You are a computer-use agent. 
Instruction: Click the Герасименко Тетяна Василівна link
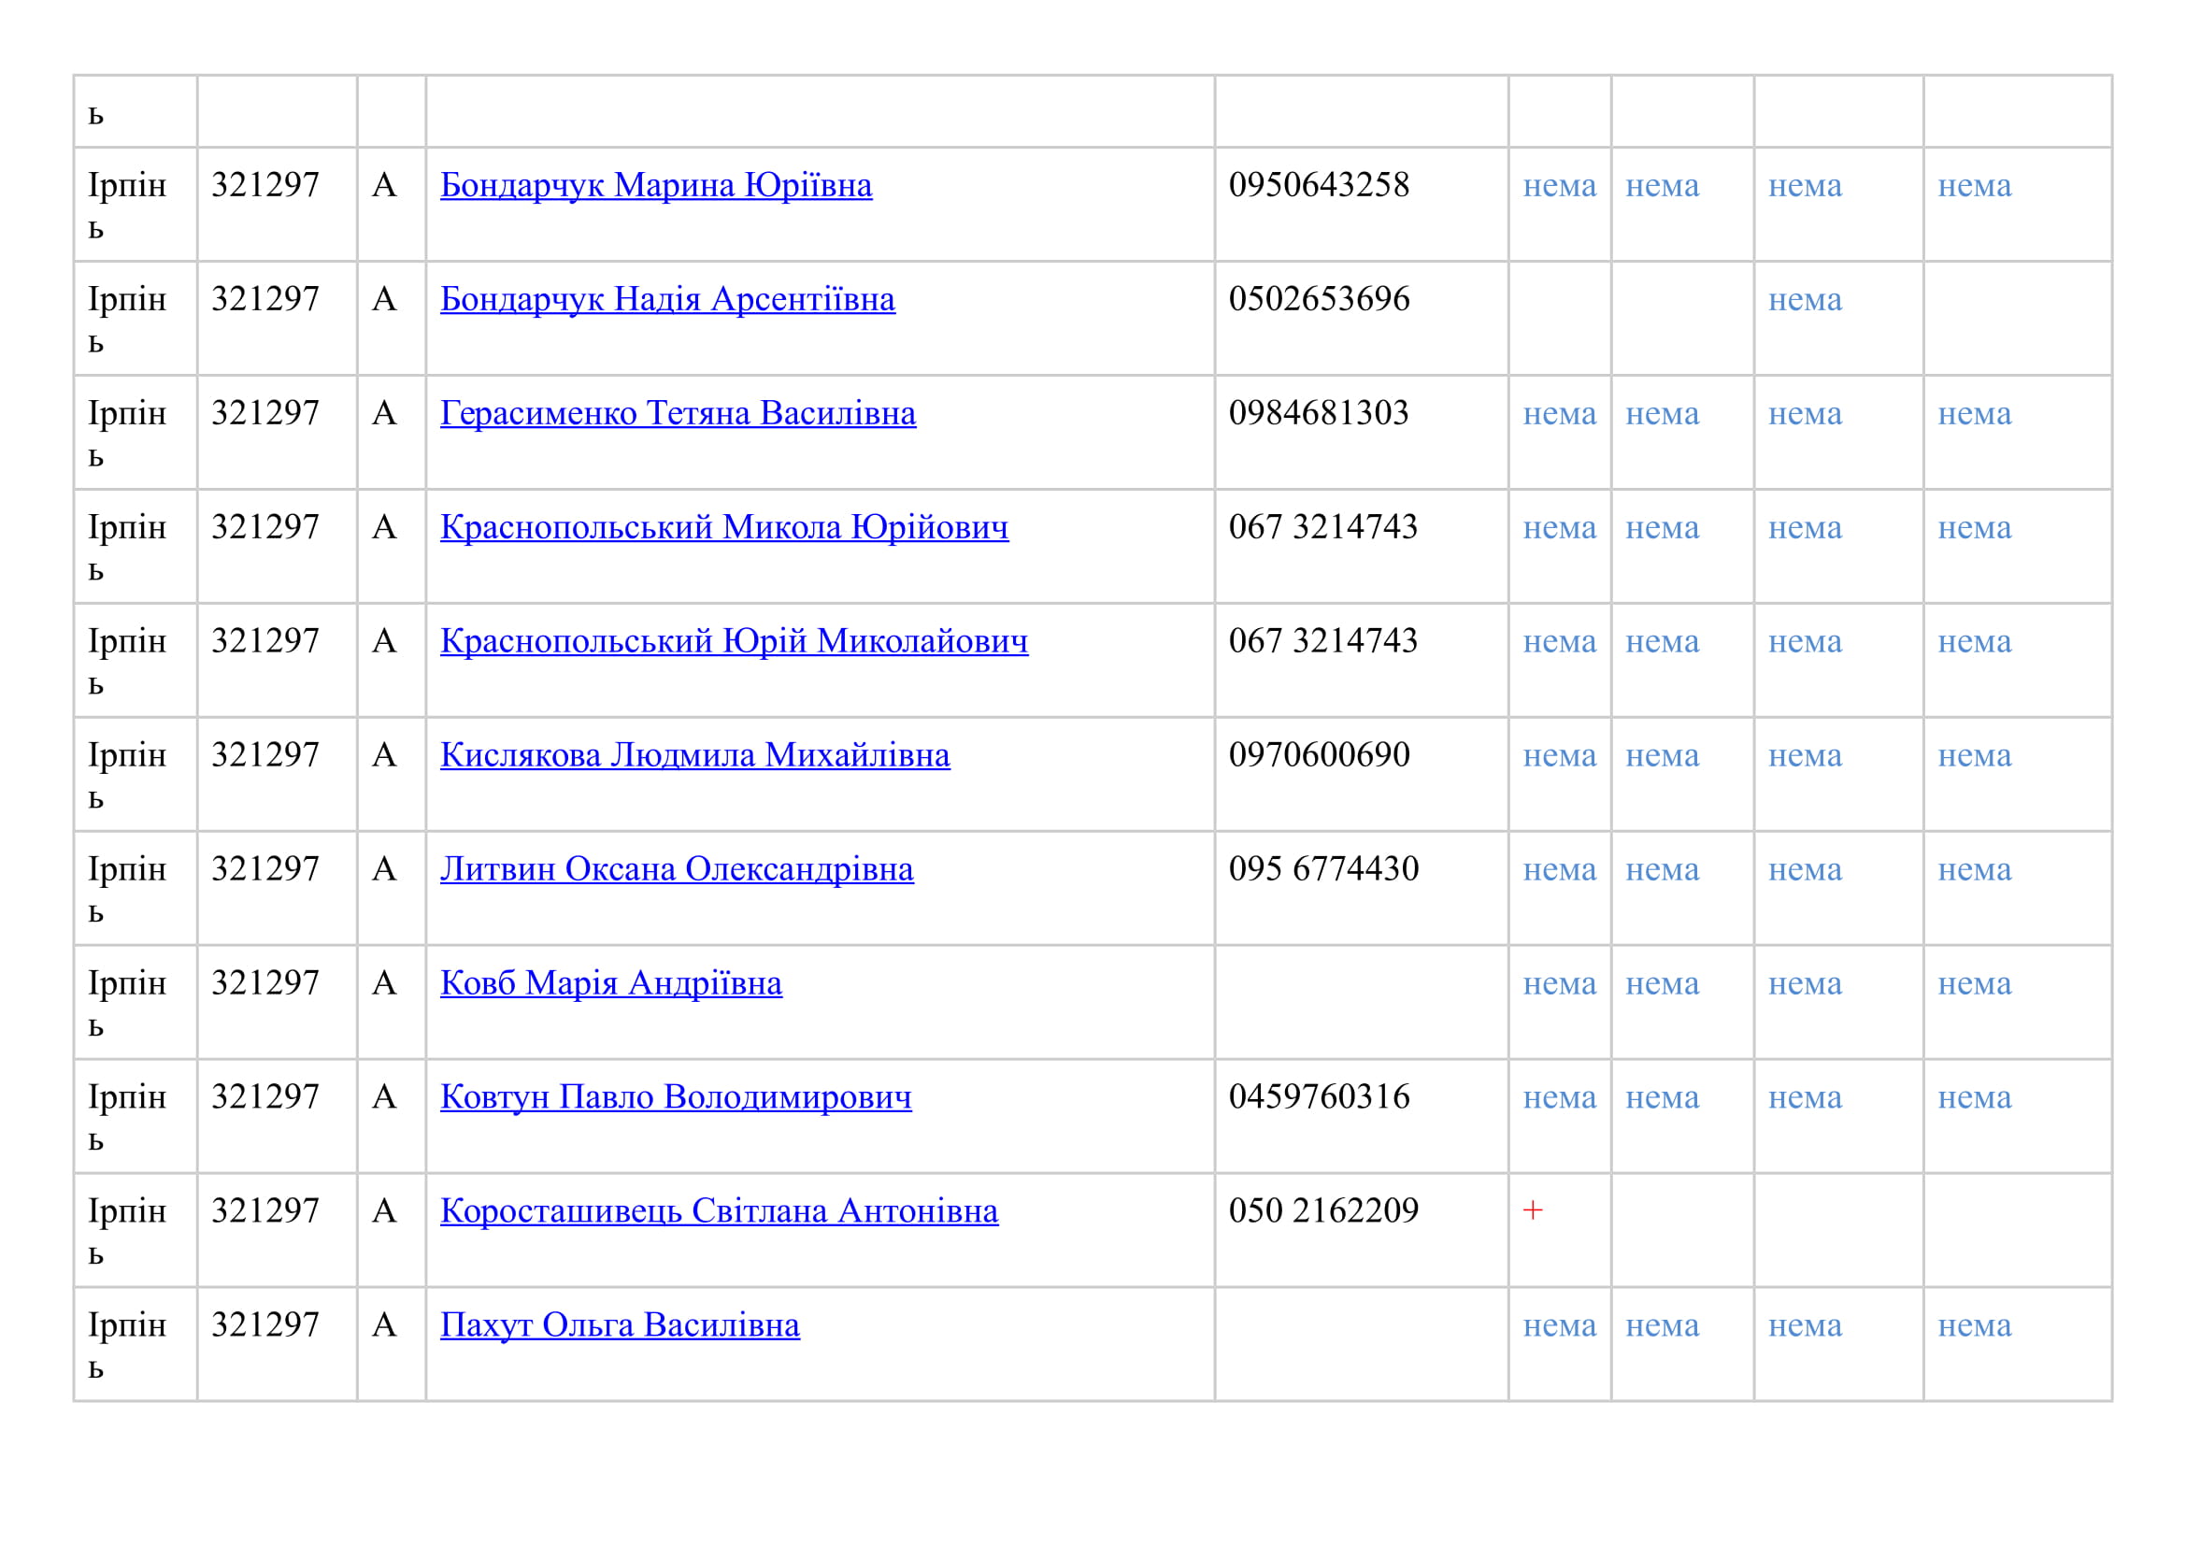tap(677, 414)
